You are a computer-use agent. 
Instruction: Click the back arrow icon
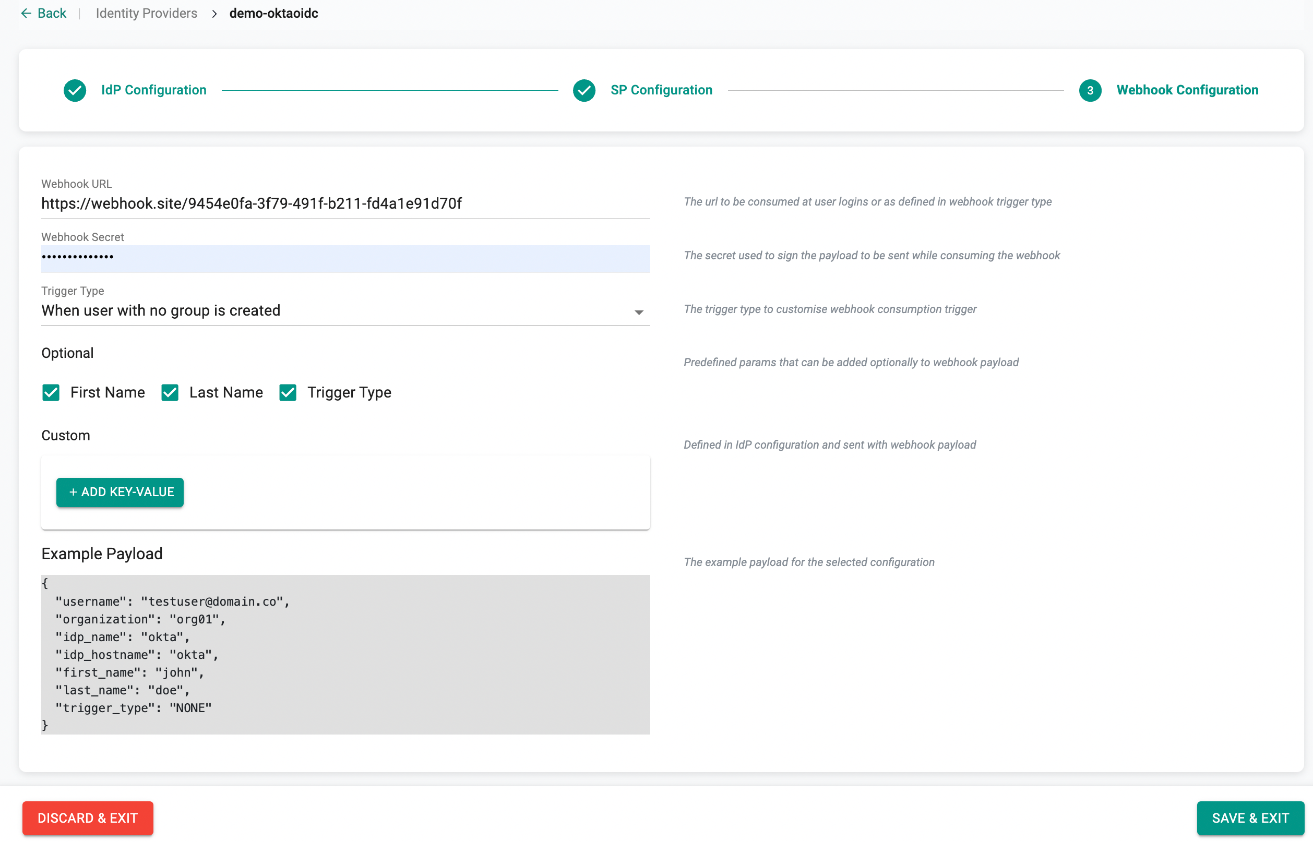pos(26,13)
